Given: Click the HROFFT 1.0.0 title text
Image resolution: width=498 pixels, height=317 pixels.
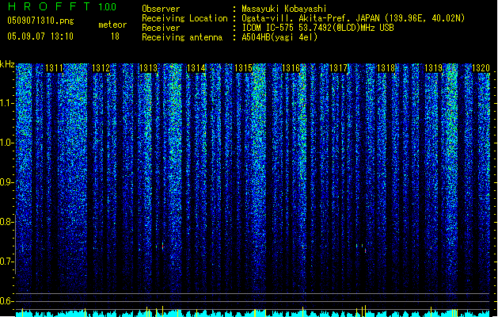Looking at the screenshot, I should [62, 6].
